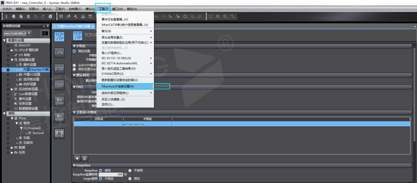Choose 导入ST程序(I)... menu entry

125,53
